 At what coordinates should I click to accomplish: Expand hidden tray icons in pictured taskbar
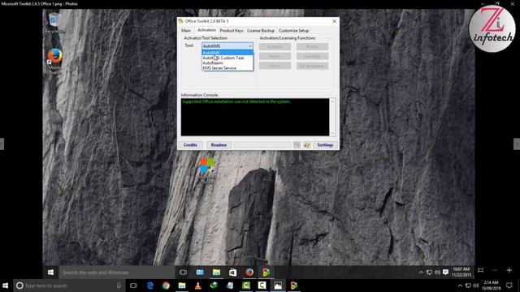coord(421,273)
